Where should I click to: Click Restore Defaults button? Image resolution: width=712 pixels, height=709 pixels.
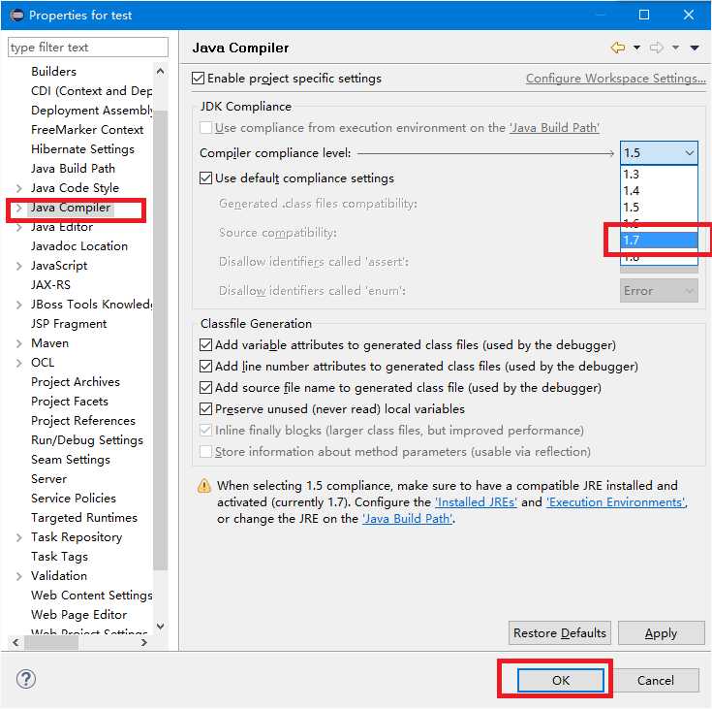[x=560, y=633]
